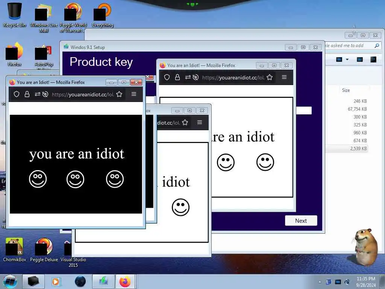Viewport: 385px width, 289px height.
Task: Bookmark page with star in black idiot window
Action: tap(119, 94)
